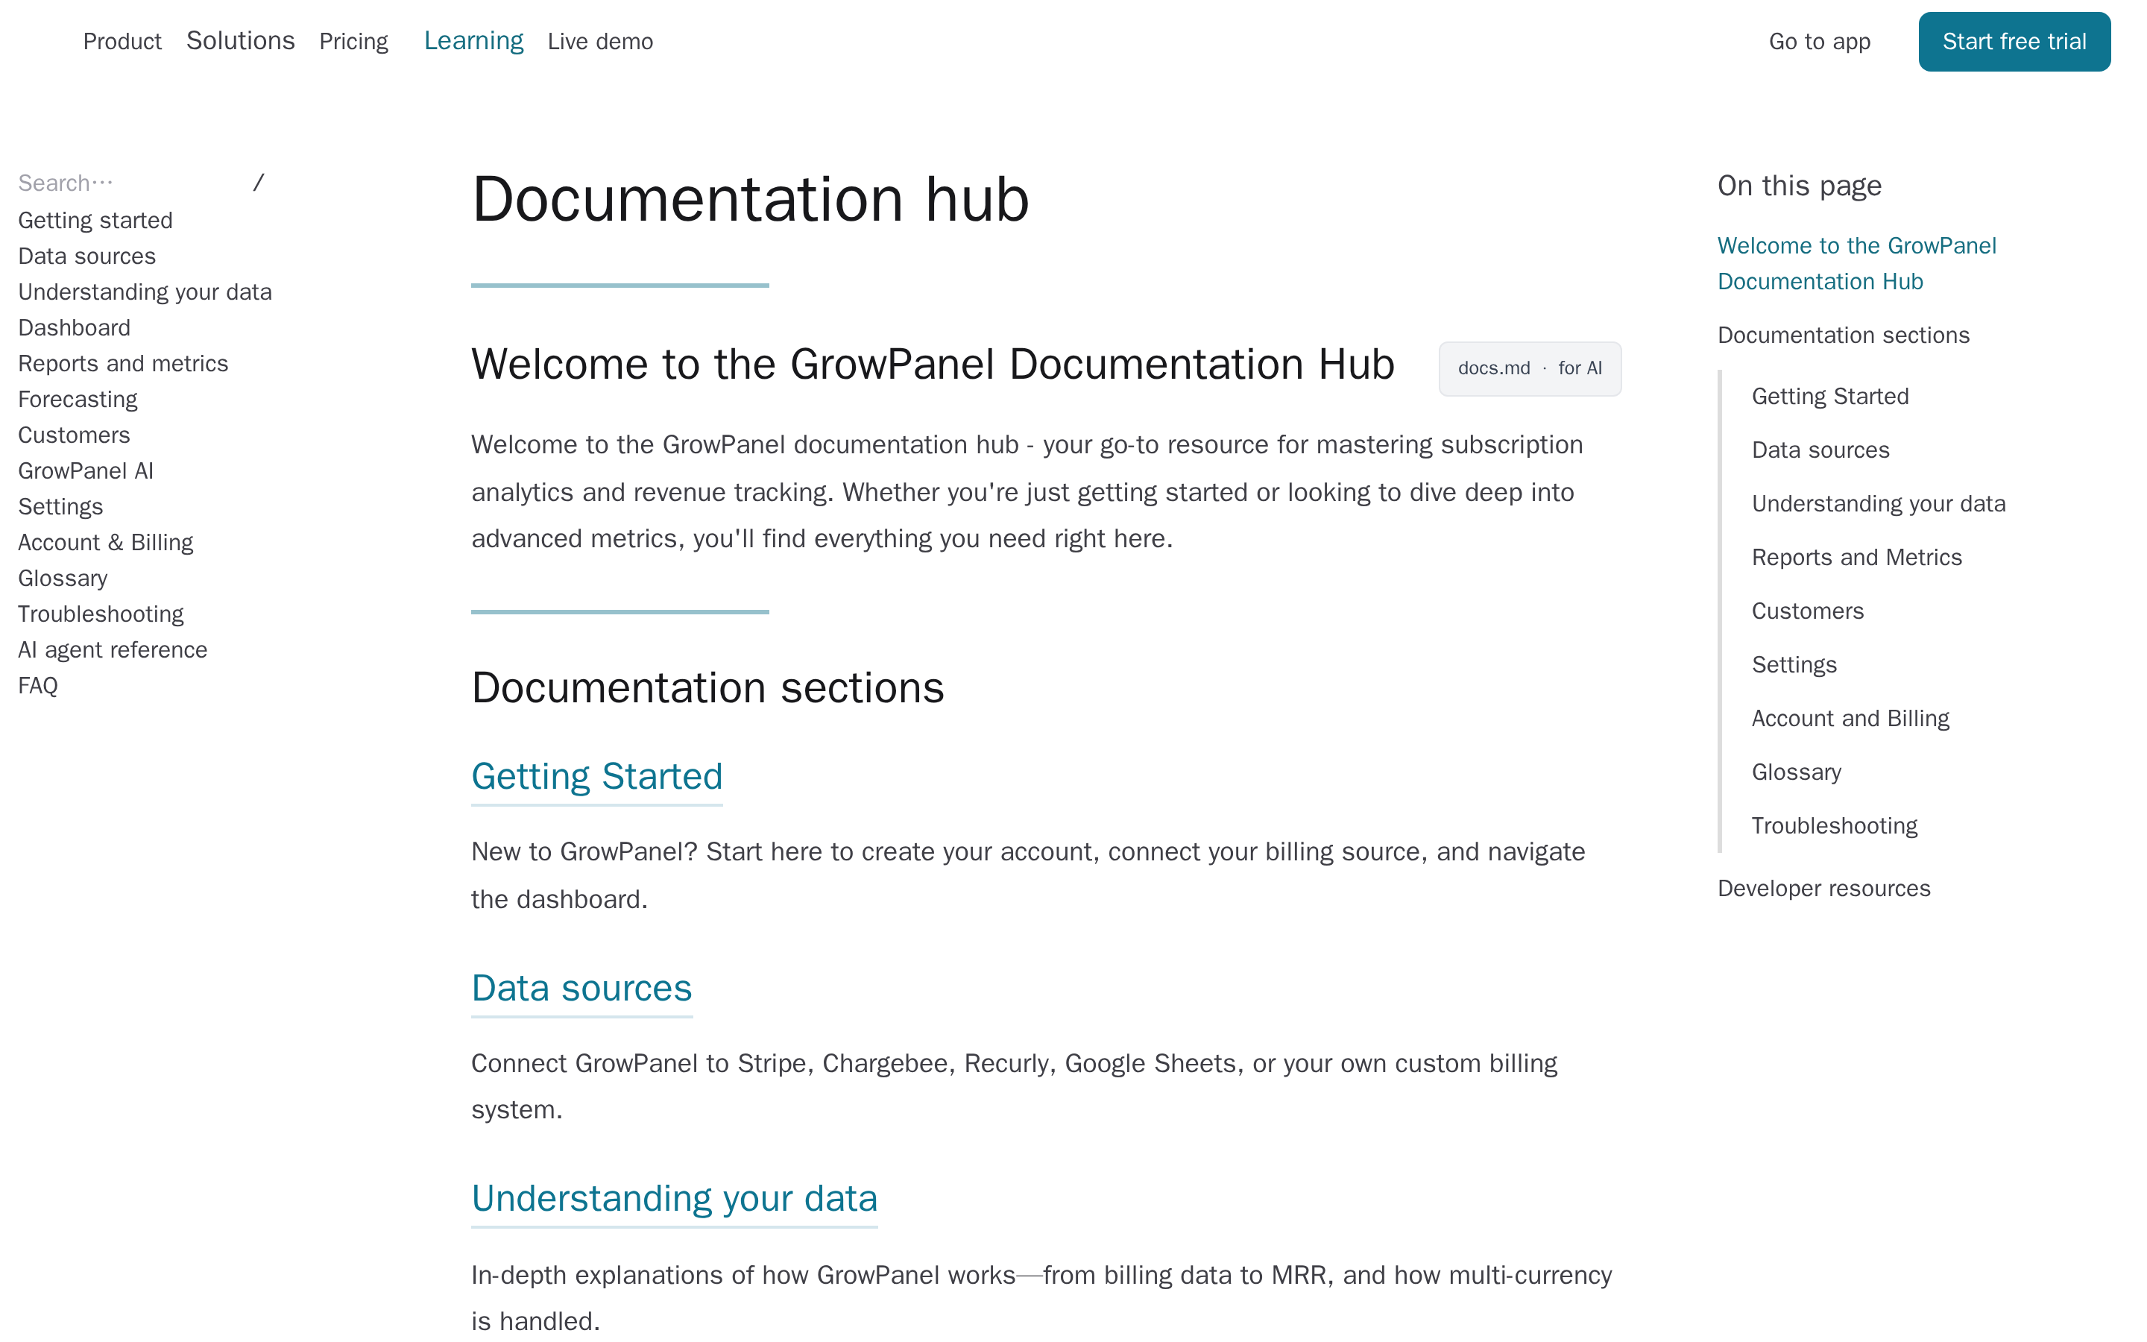Click the Start free trial button
This screenshot has height=1342, width=2147.
[2014, 42]
